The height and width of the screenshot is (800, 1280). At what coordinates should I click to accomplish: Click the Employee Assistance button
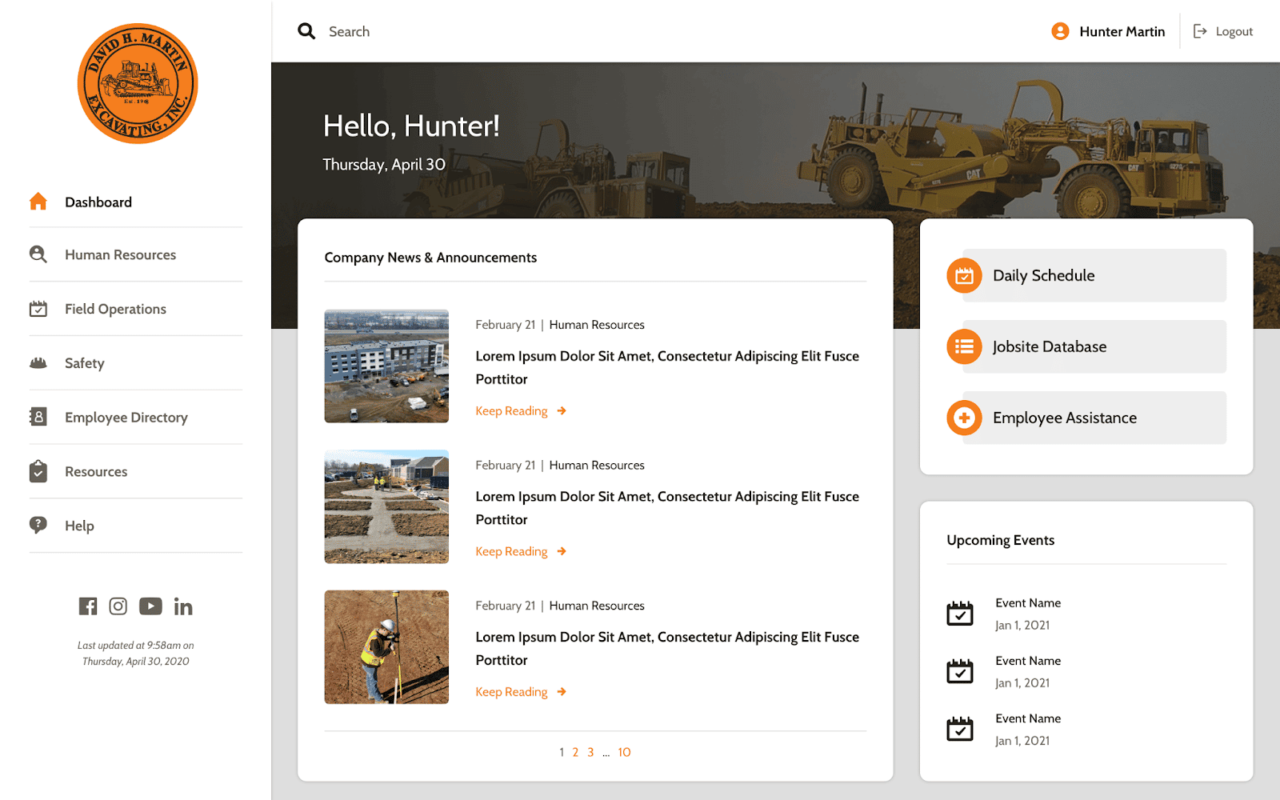click(x=1086, y=418)
